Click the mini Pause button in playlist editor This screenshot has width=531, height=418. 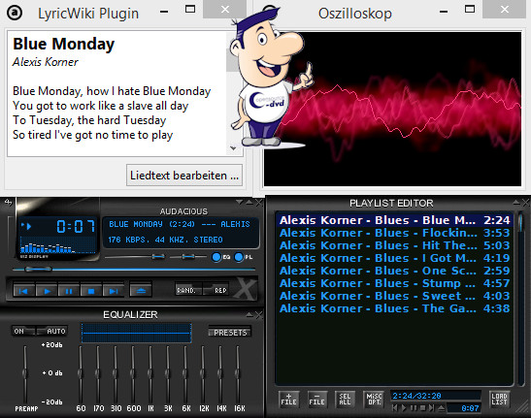[x=414, y=408]
